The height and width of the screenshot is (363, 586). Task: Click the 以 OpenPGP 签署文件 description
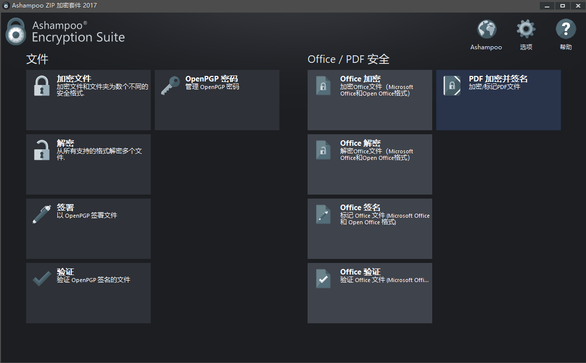pyautogui.click(x=87, y=216)
